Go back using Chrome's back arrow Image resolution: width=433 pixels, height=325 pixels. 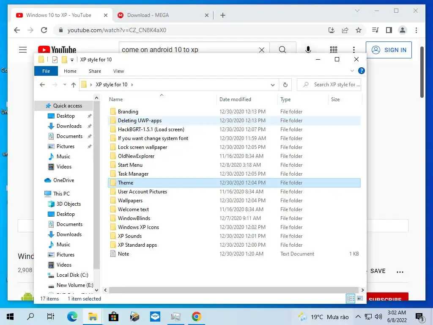[x=17, y=30]
